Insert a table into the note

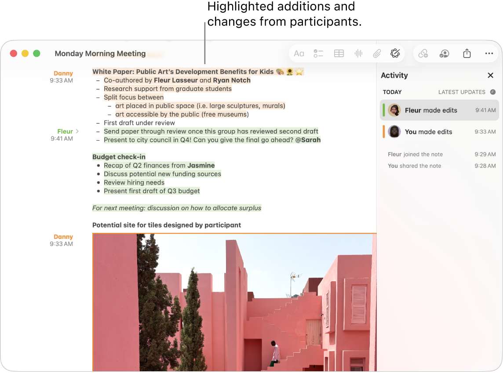click(x=339, y=53)
